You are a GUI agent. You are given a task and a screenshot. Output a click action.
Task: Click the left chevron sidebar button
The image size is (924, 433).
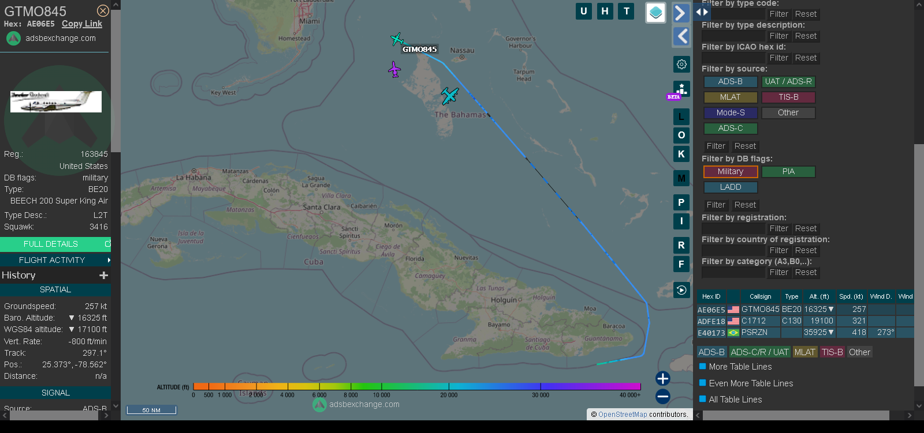pos(681,36)
